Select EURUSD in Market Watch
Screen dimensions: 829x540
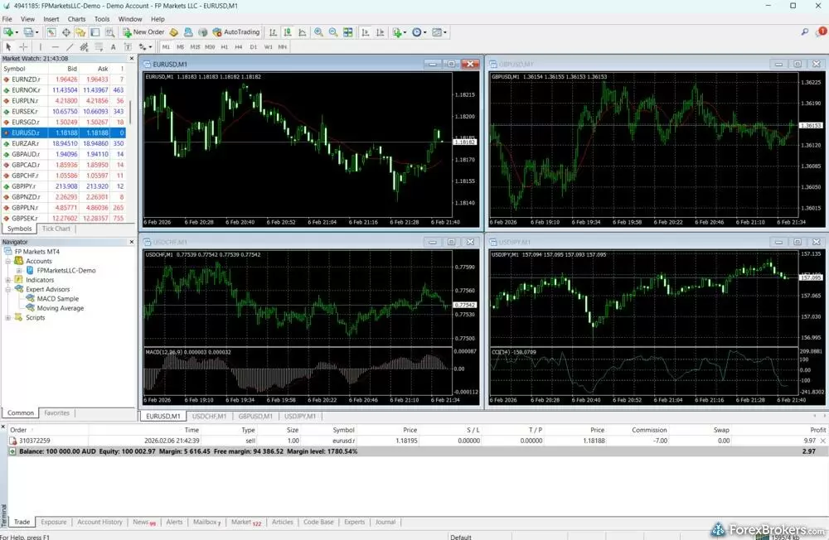tap(27, 131)
